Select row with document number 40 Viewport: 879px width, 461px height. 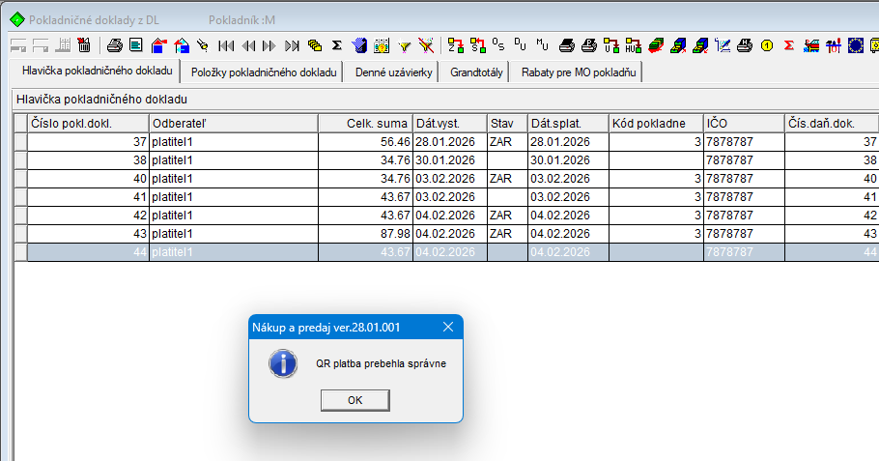87,178
